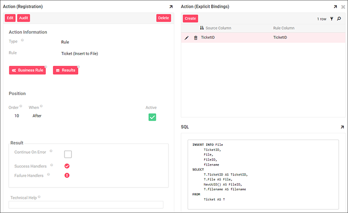Open the filter icon in Explicit Bindings
Screen dimensions: 348x213
click(x=332, y=19)
